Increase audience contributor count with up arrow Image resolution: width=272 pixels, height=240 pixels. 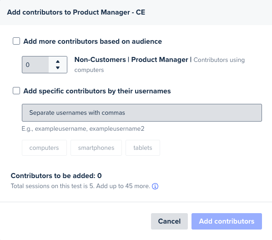[58, 61]
